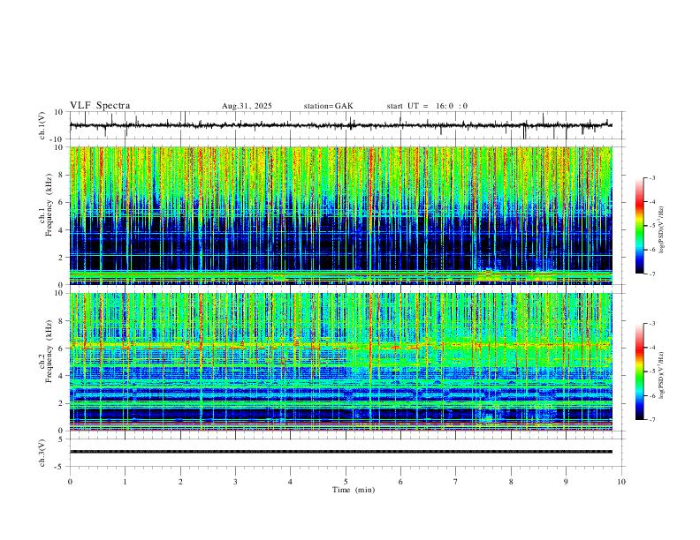Click the ch.2 spectrogram plot
Viewport: 700px width, 540px height.
click(x=341, y=362)
